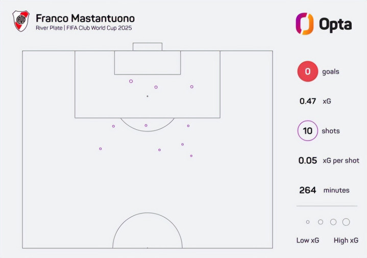Click the Franco Mastantuono title

(85, 18)
